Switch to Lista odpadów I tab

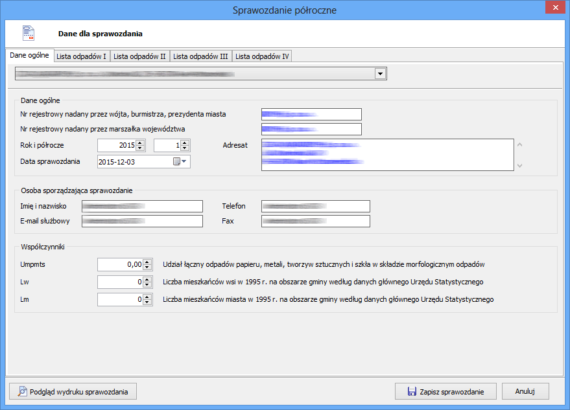click(x=82, y=56)
